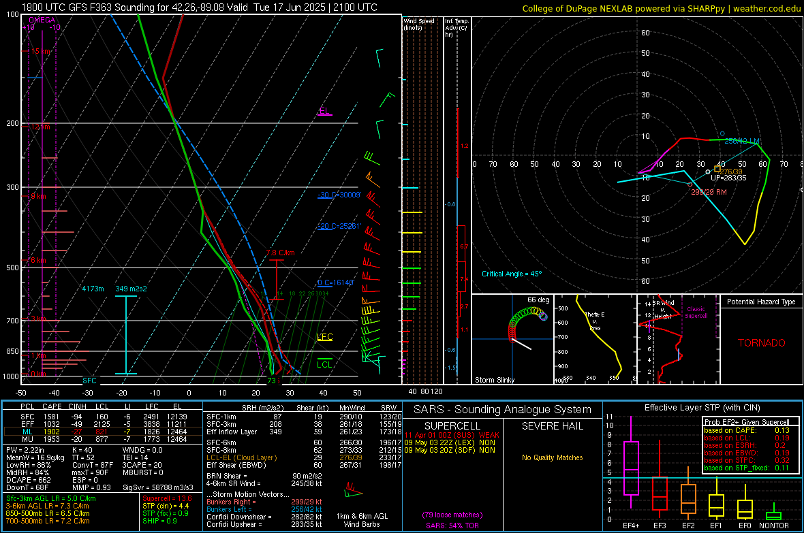The width and height of the screenshot is (804, 533).
Task: Click the orange cloud-layer mean wind square on the hodograph
Action: (717, 169)
